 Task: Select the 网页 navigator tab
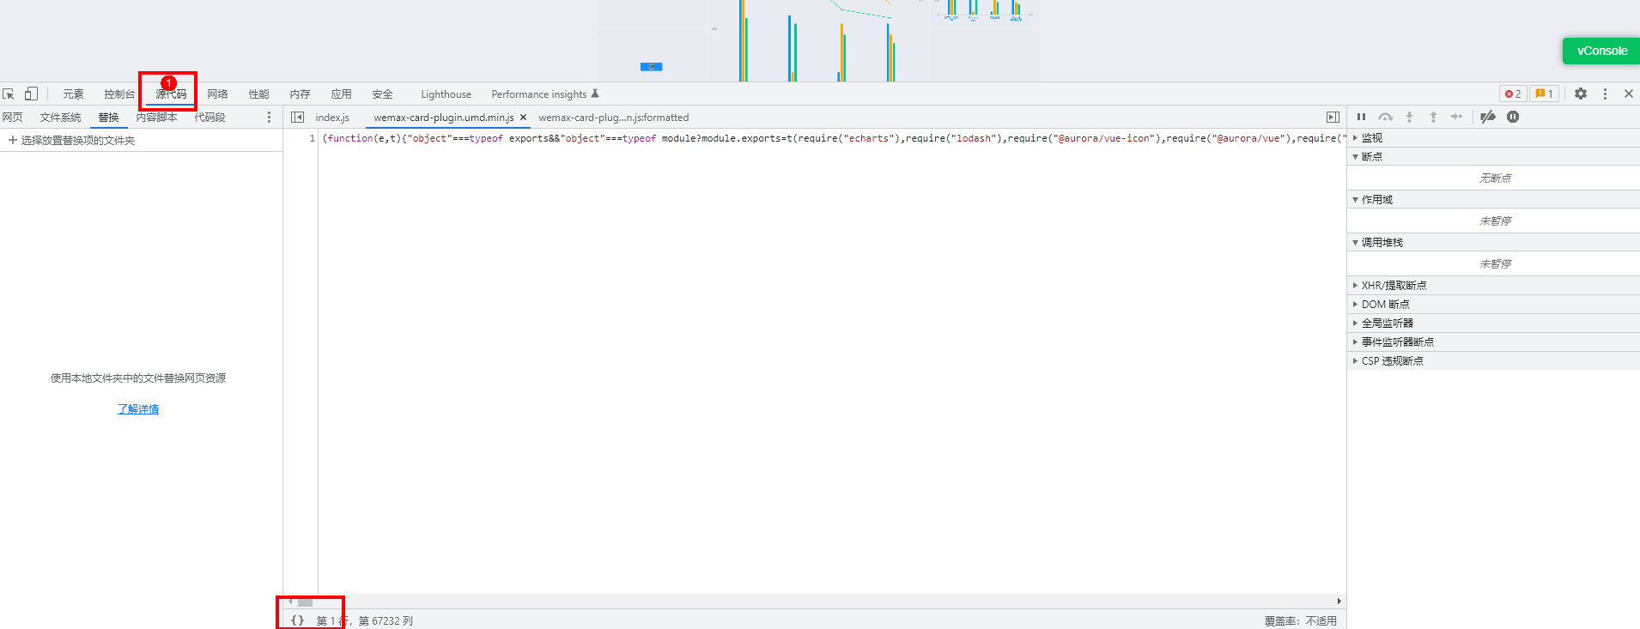pyautogui.click(x=12, y=118)
